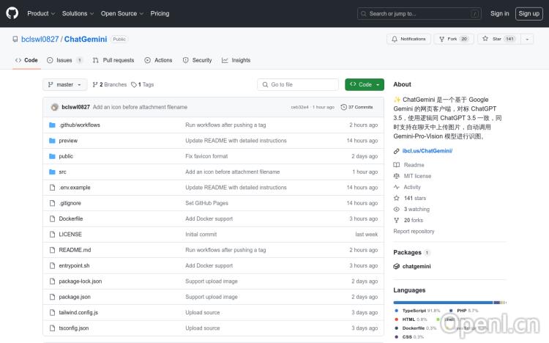Click the committer avatar for bclswl0827
This screenshot has height=343, width=549.
[55, 107]
